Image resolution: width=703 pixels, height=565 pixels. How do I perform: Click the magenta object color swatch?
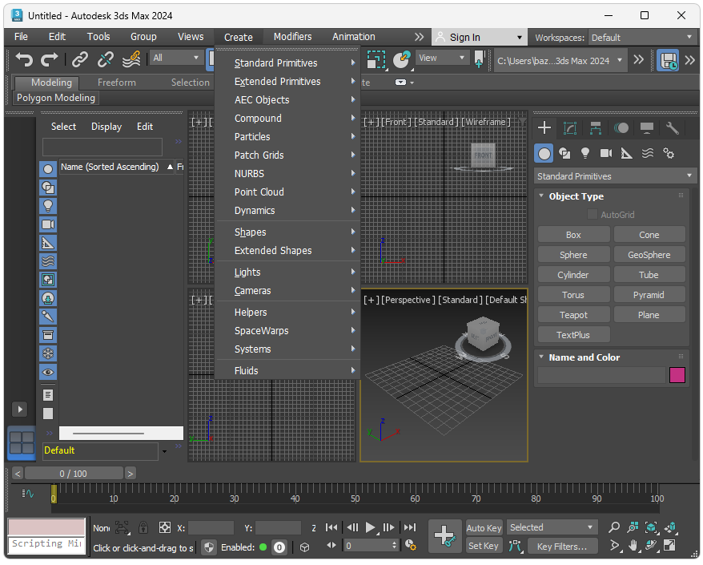pos(677,375)
